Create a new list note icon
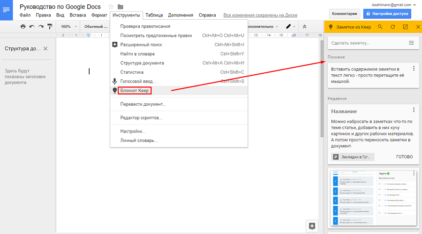Screen dimensions: 422x234 411,43
